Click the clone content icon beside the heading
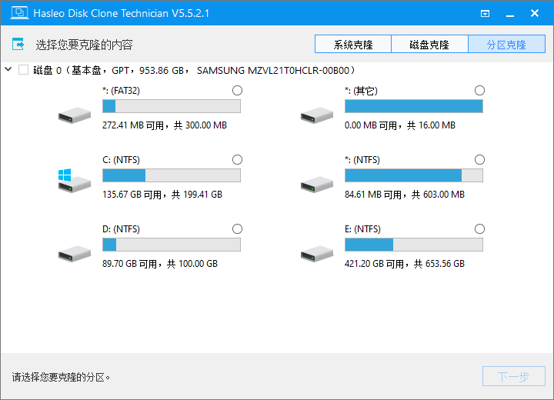Viewport: 554px width, 400px height. point(18,45)
